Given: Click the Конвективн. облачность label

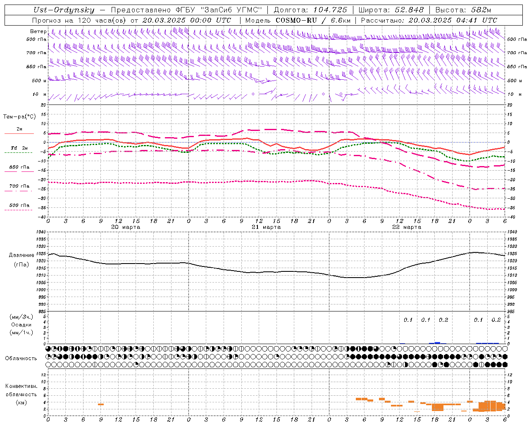Looking at the screenshot, I should tap(21, 390).
